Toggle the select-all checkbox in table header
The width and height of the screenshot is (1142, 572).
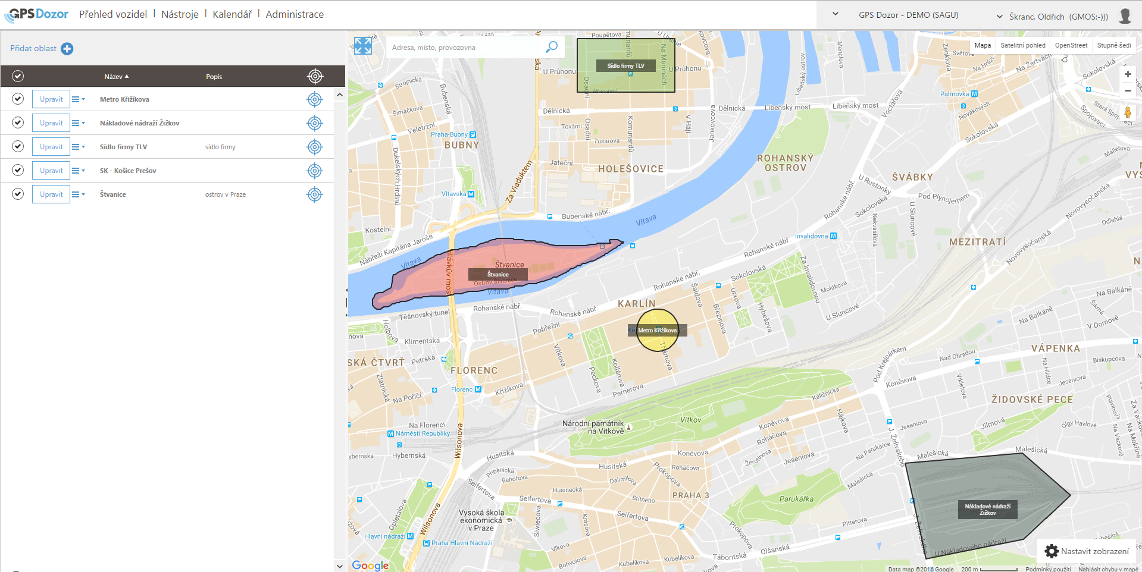(x=18, y=76)
